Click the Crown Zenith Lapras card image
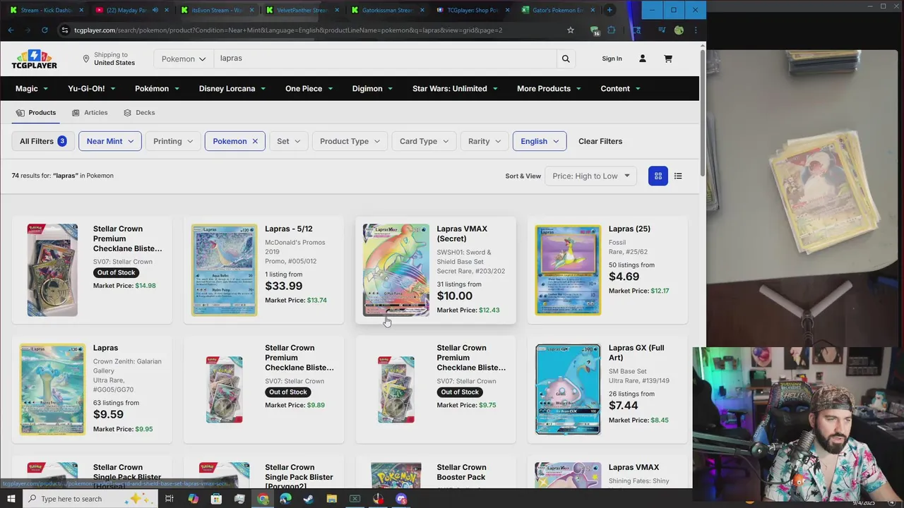Screen dimensions: 904x508 tap(52, 389)
